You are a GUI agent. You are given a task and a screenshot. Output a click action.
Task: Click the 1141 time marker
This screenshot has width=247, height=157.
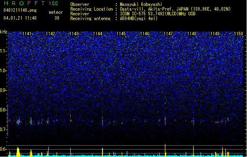[27, 34]
